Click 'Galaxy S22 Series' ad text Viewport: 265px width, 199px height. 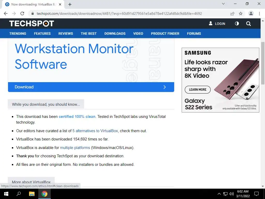(x=198, y=104)
